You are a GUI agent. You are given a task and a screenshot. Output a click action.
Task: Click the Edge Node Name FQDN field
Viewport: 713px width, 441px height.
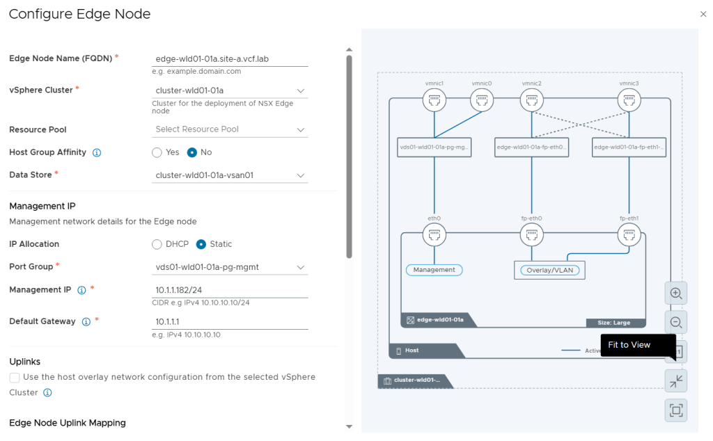point(230,59)
